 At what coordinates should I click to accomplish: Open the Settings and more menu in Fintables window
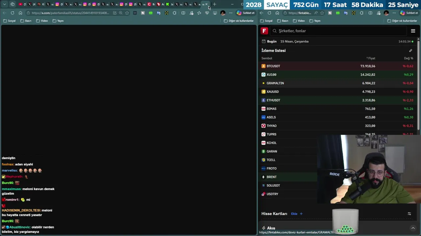pos(394,13)
